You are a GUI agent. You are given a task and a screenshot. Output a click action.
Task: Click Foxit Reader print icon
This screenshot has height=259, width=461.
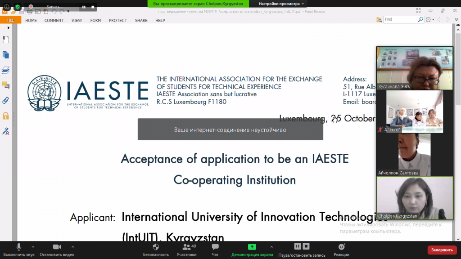29,12
